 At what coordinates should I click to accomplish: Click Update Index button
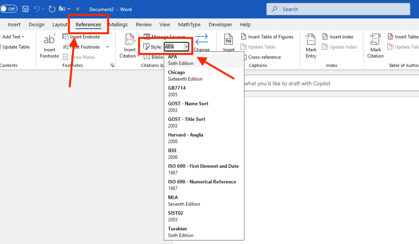click(x=340, y=47)
